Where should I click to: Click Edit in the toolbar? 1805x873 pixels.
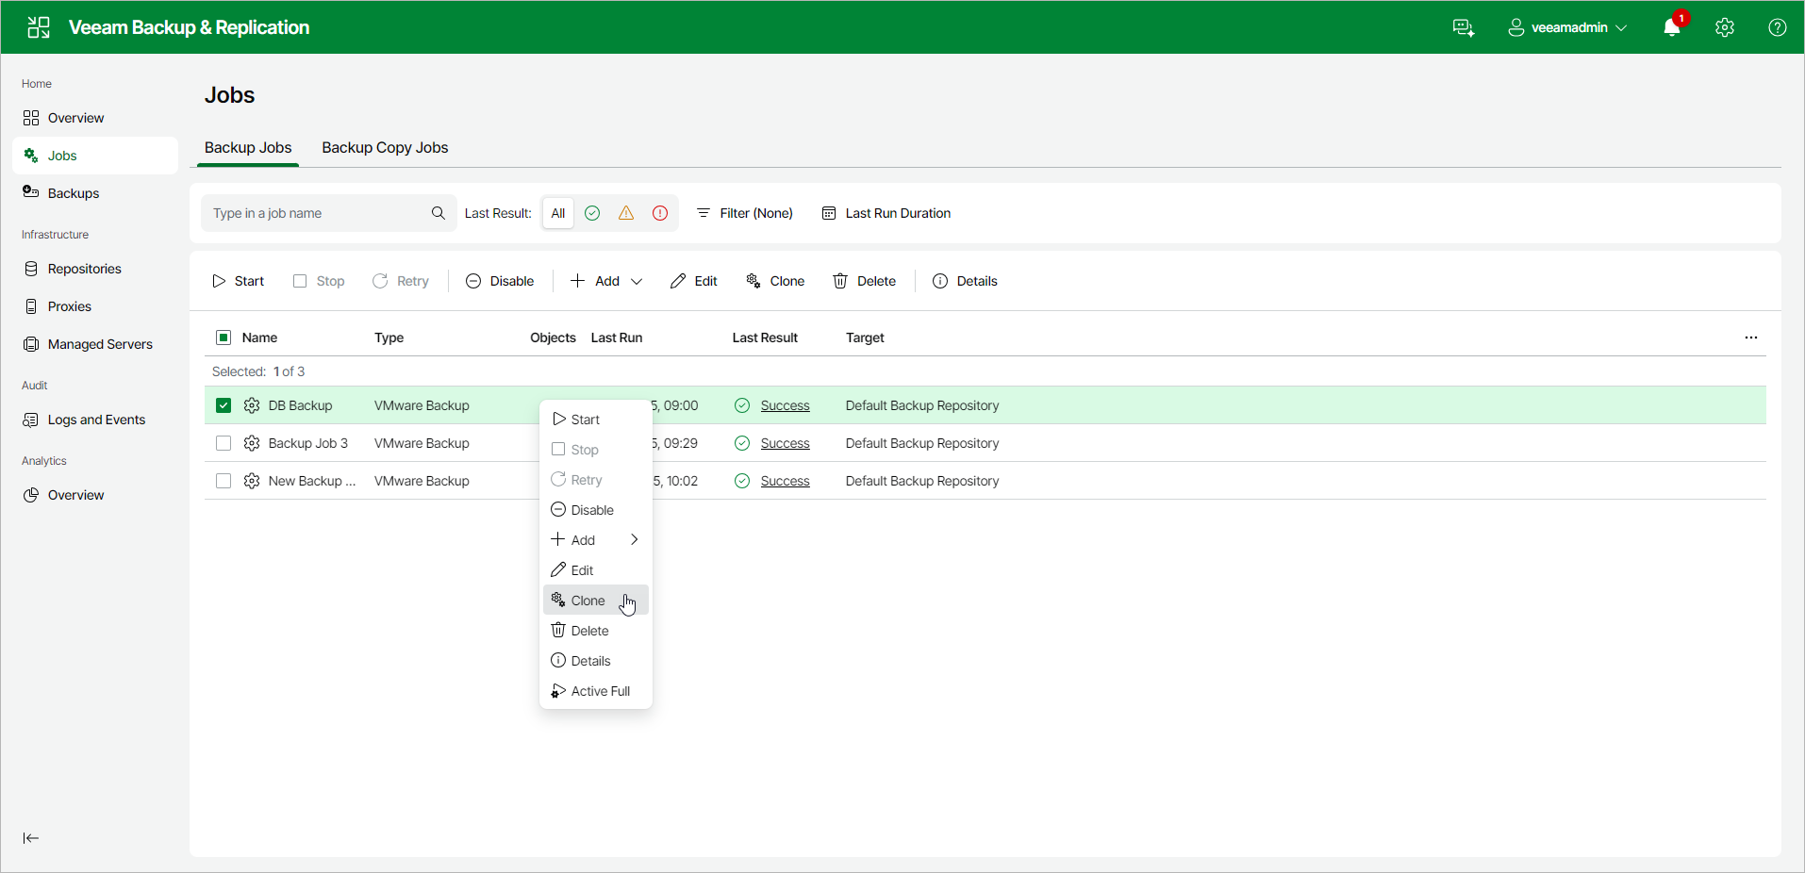pos(694,281)
